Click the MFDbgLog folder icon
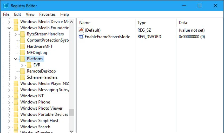 click(x=23, y=53)
